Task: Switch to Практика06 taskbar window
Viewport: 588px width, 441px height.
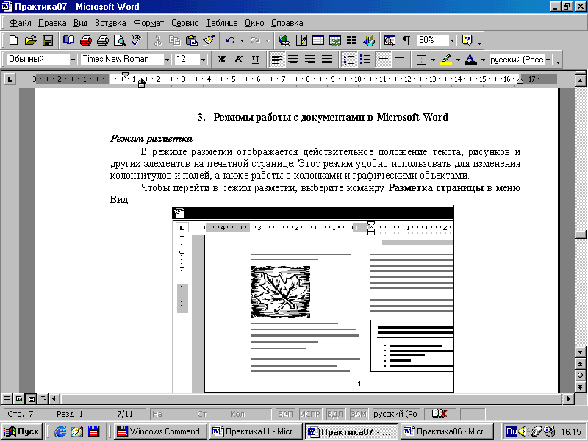Action: (x=447, y=431)
